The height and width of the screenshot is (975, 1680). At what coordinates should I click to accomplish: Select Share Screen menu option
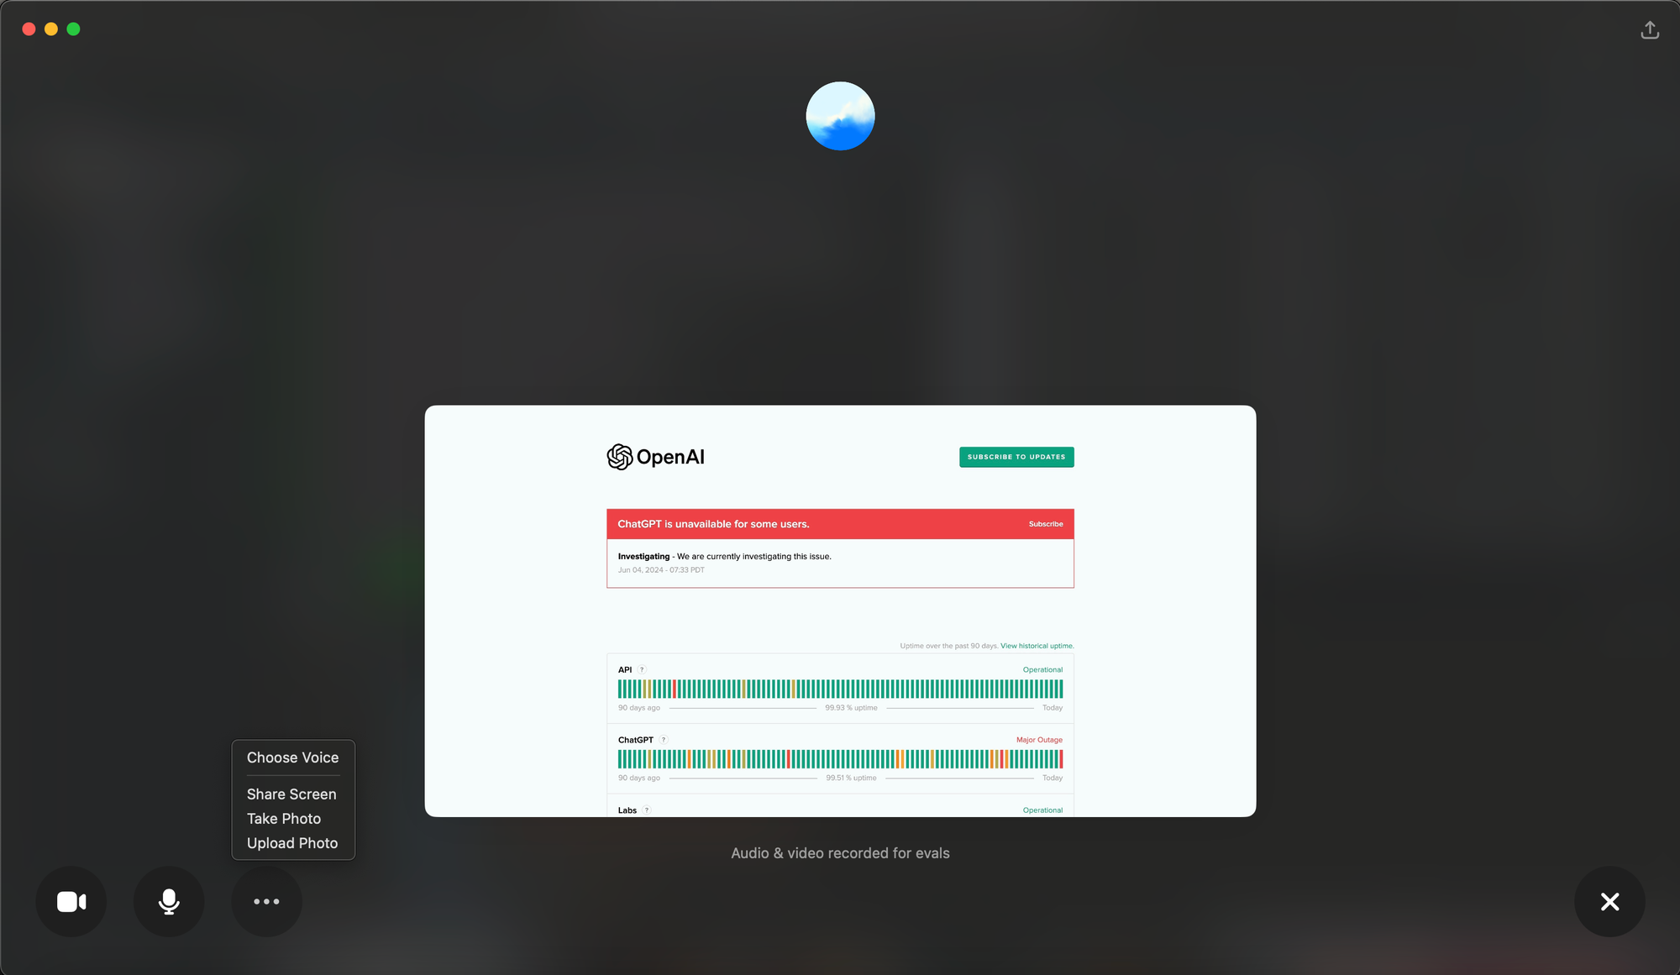pos(291,794)
